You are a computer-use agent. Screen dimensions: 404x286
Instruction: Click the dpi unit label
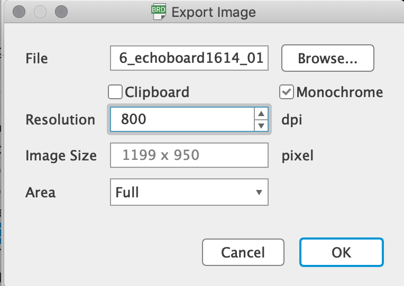292,120
